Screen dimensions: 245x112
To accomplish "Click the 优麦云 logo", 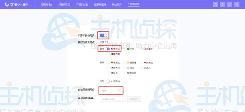I will (x=13, y=4).
